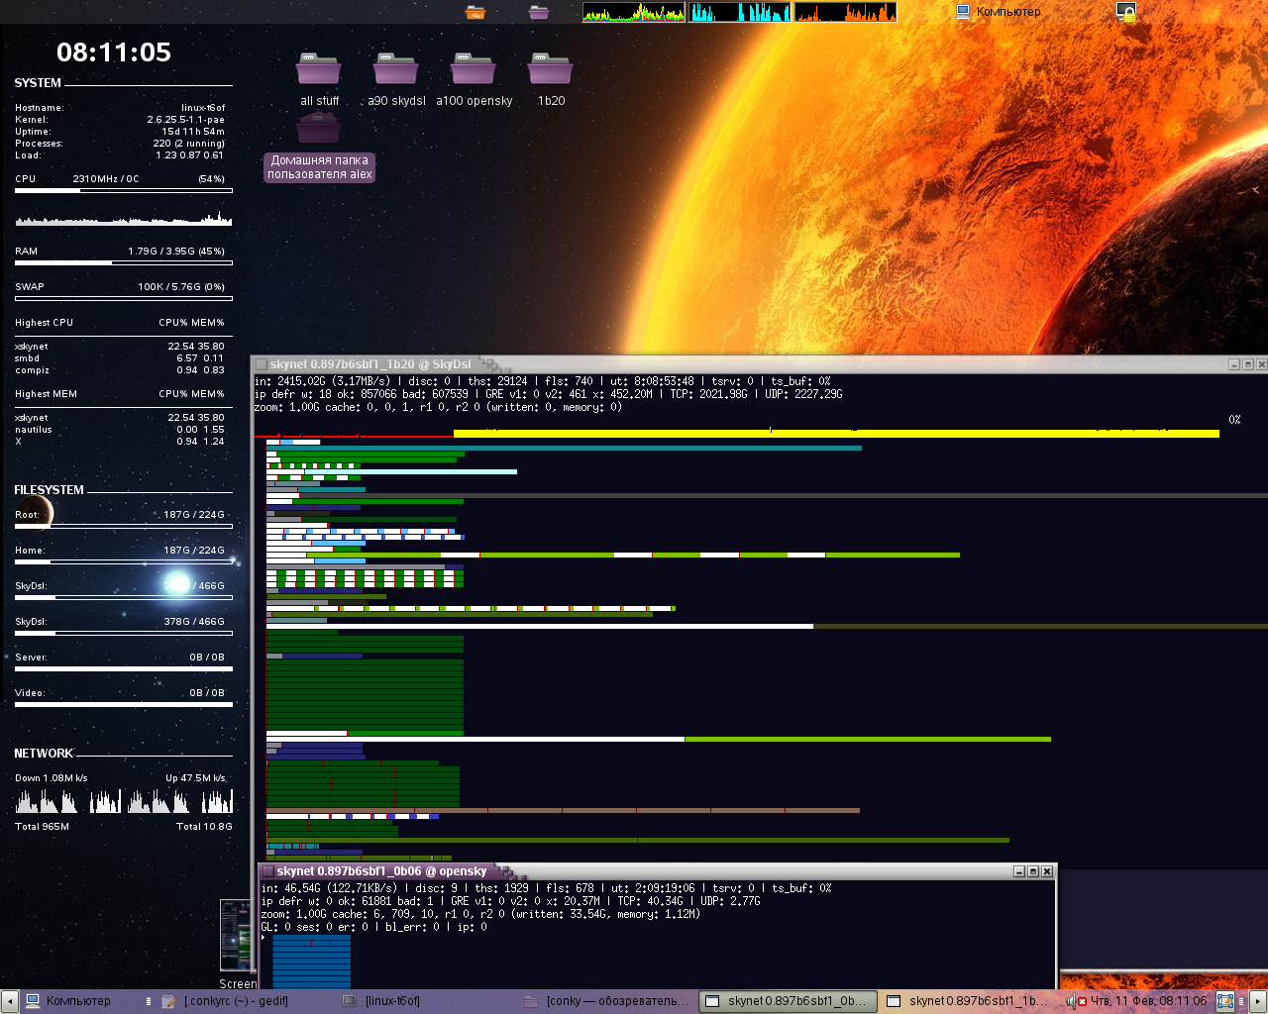This screenshot has height=1014, width=1268.
Task: Click the 'skynet 0.897b6sbf1_1b20 @ SkyDsl' title bar
Action: click(x=760, y=364)
